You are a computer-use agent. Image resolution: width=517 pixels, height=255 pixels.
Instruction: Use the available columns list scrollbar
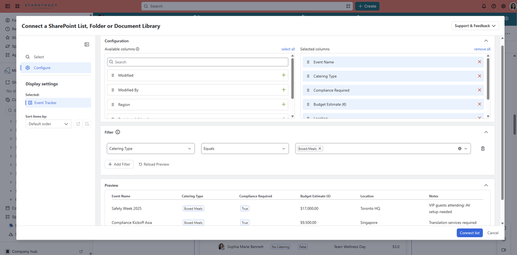coord(292,79)
